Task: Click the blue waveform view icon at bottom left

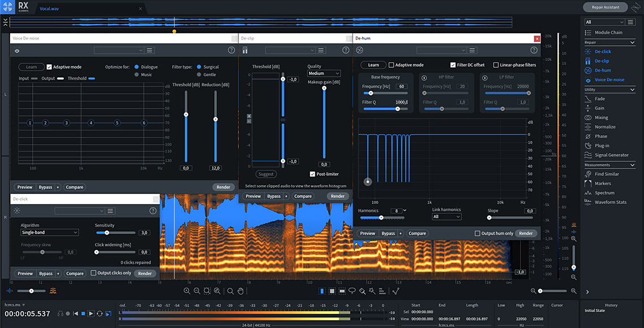Action: (x=10, y=291)
